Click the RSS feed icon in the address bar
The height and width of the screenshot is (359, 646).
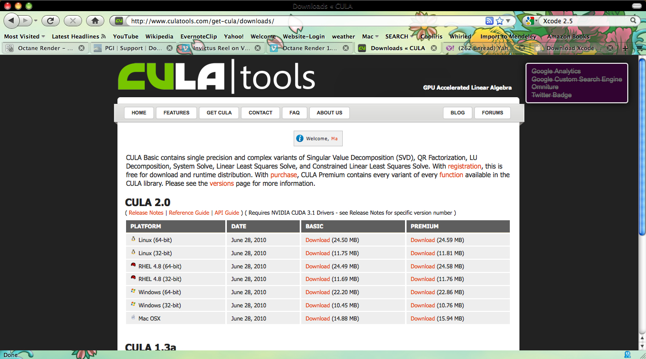[x=489, y=21]
